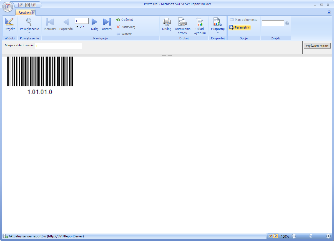Open Ustawienia strony page setup

pyautogui.click(x=183, y=26)
